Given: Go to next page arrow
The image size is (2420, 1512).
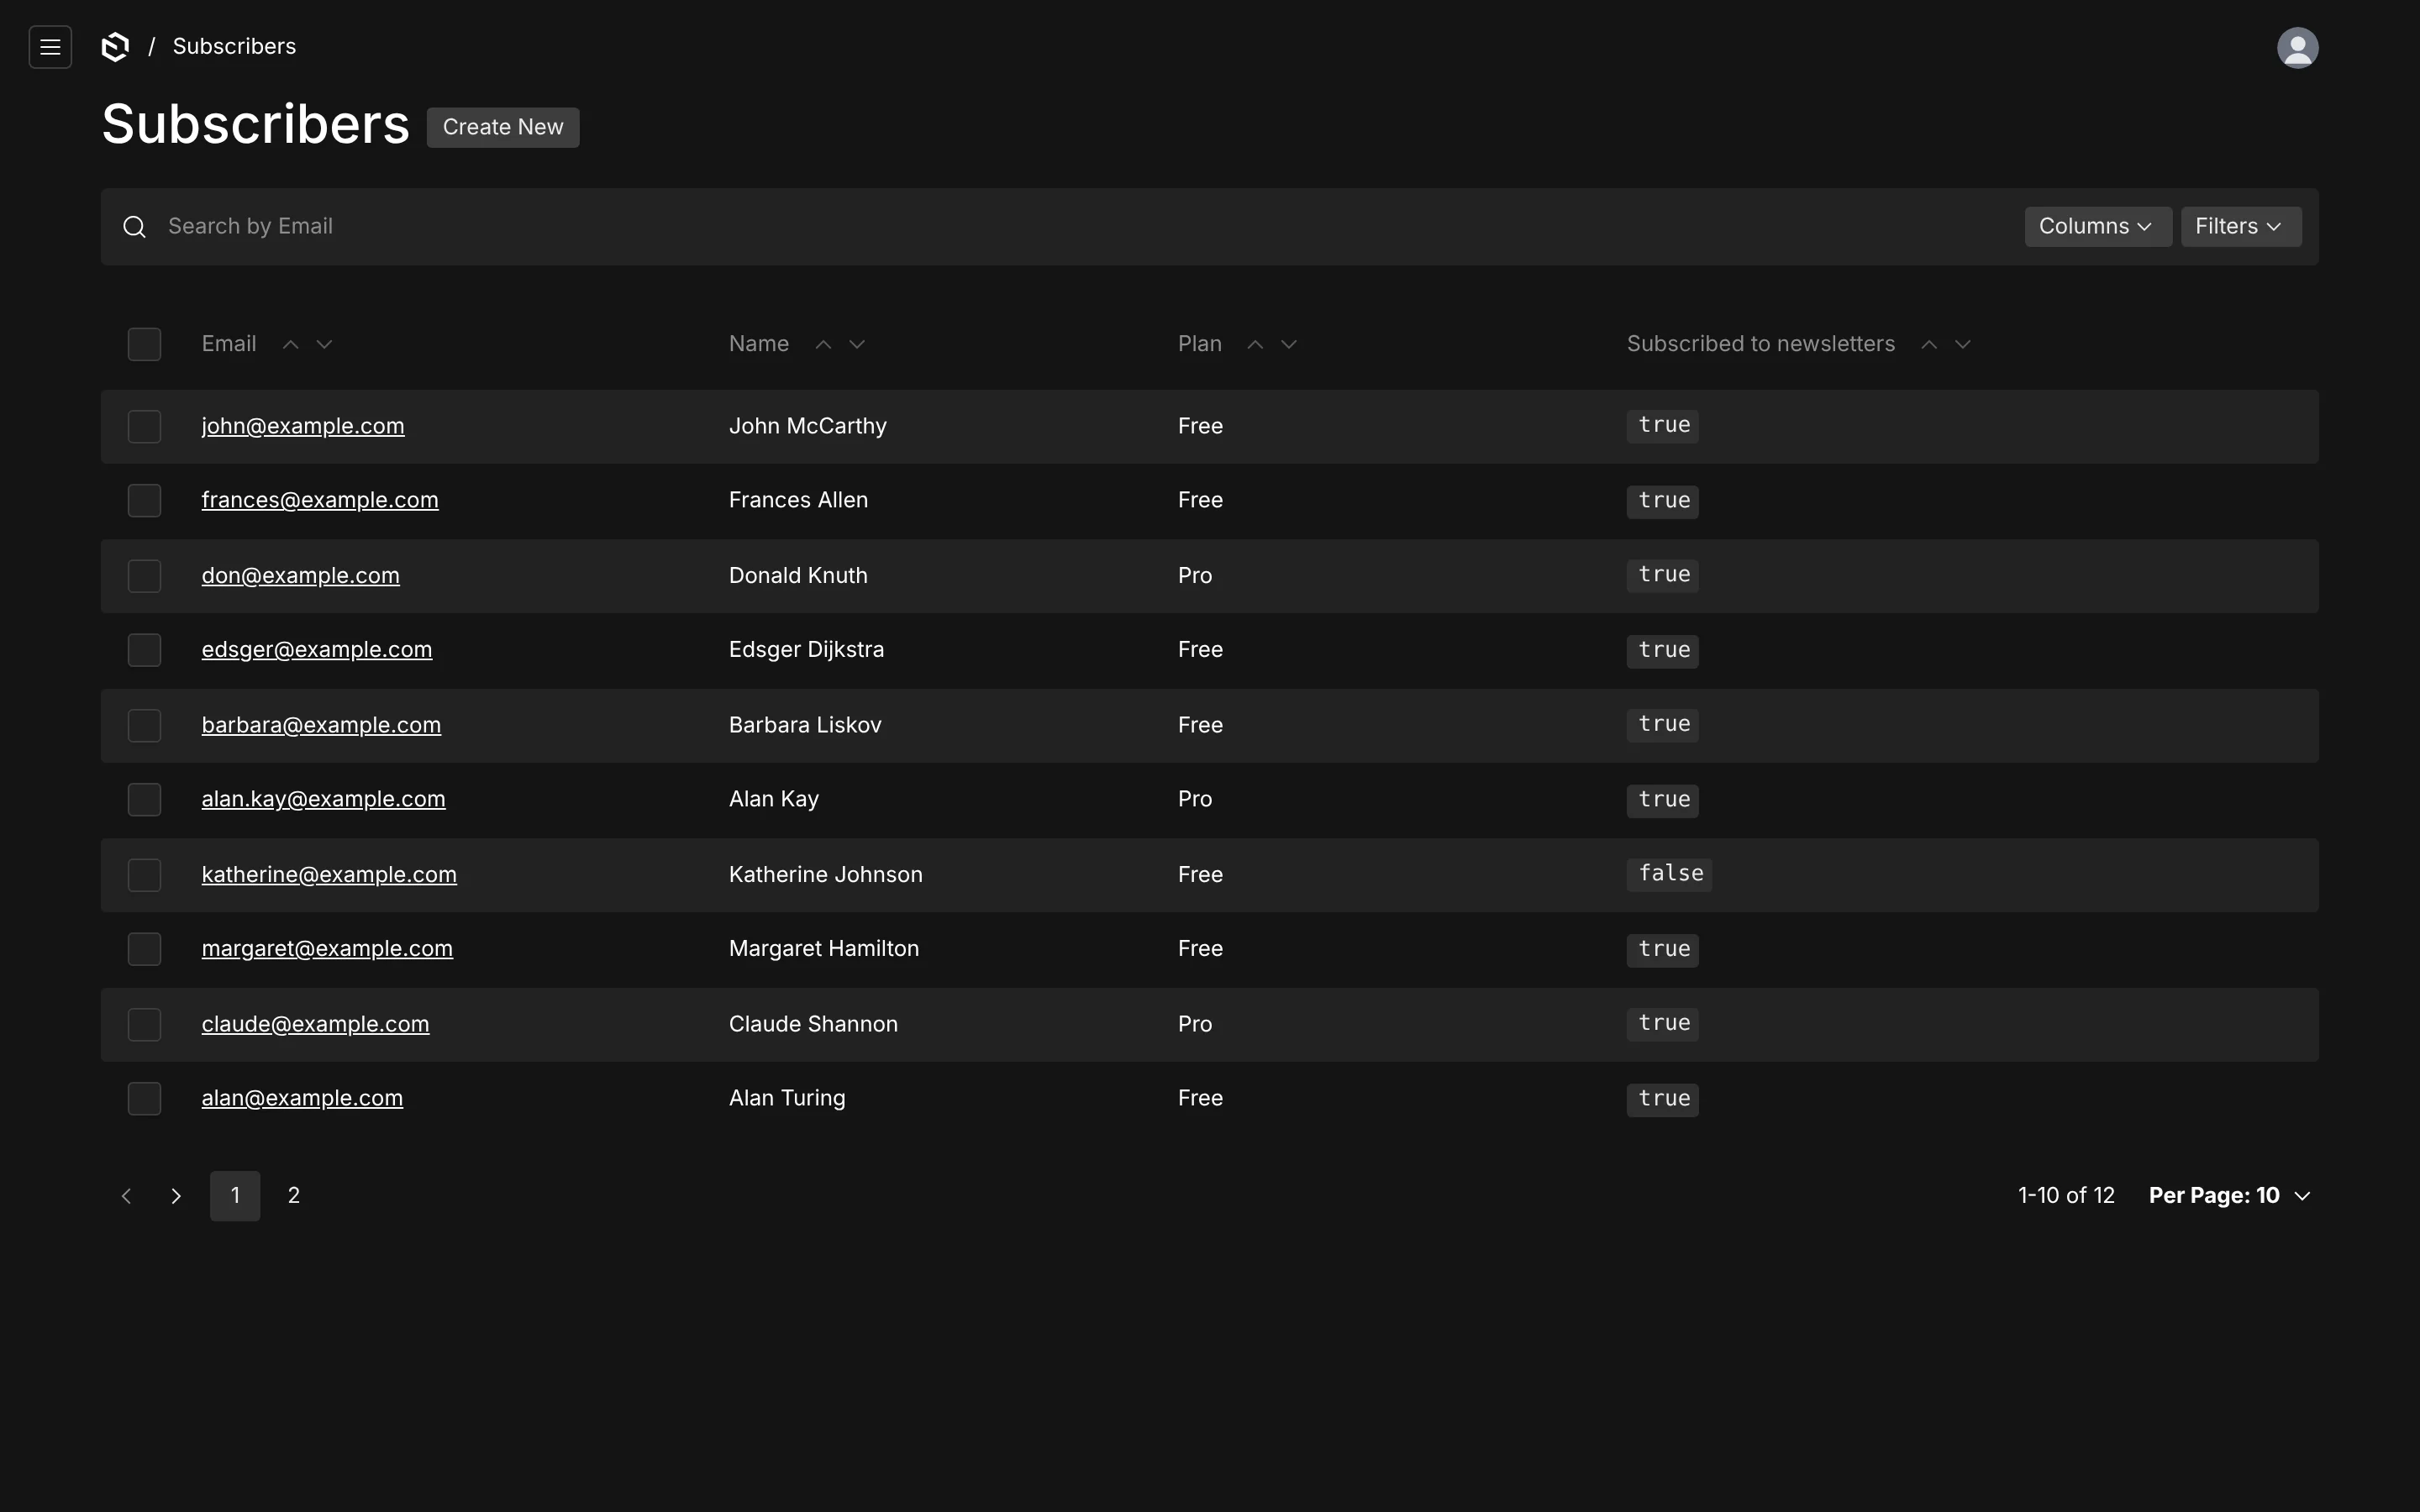Looking at the screenshot, I should (176, 1196).
